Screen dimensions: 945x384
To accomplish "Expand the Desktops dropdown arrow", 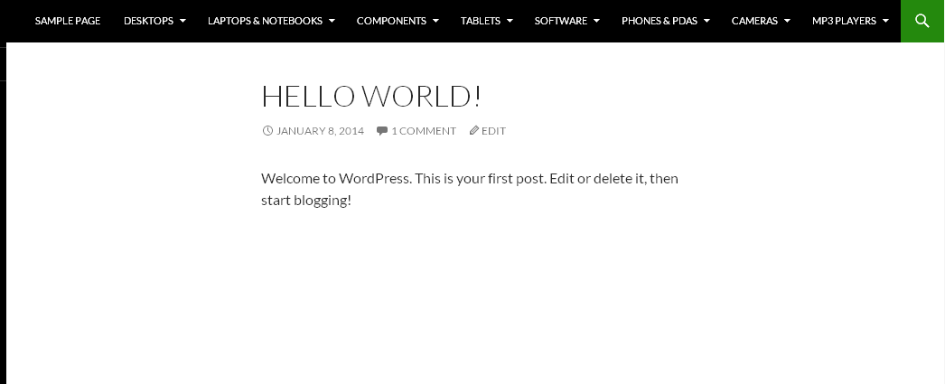I will click(182, 21).
